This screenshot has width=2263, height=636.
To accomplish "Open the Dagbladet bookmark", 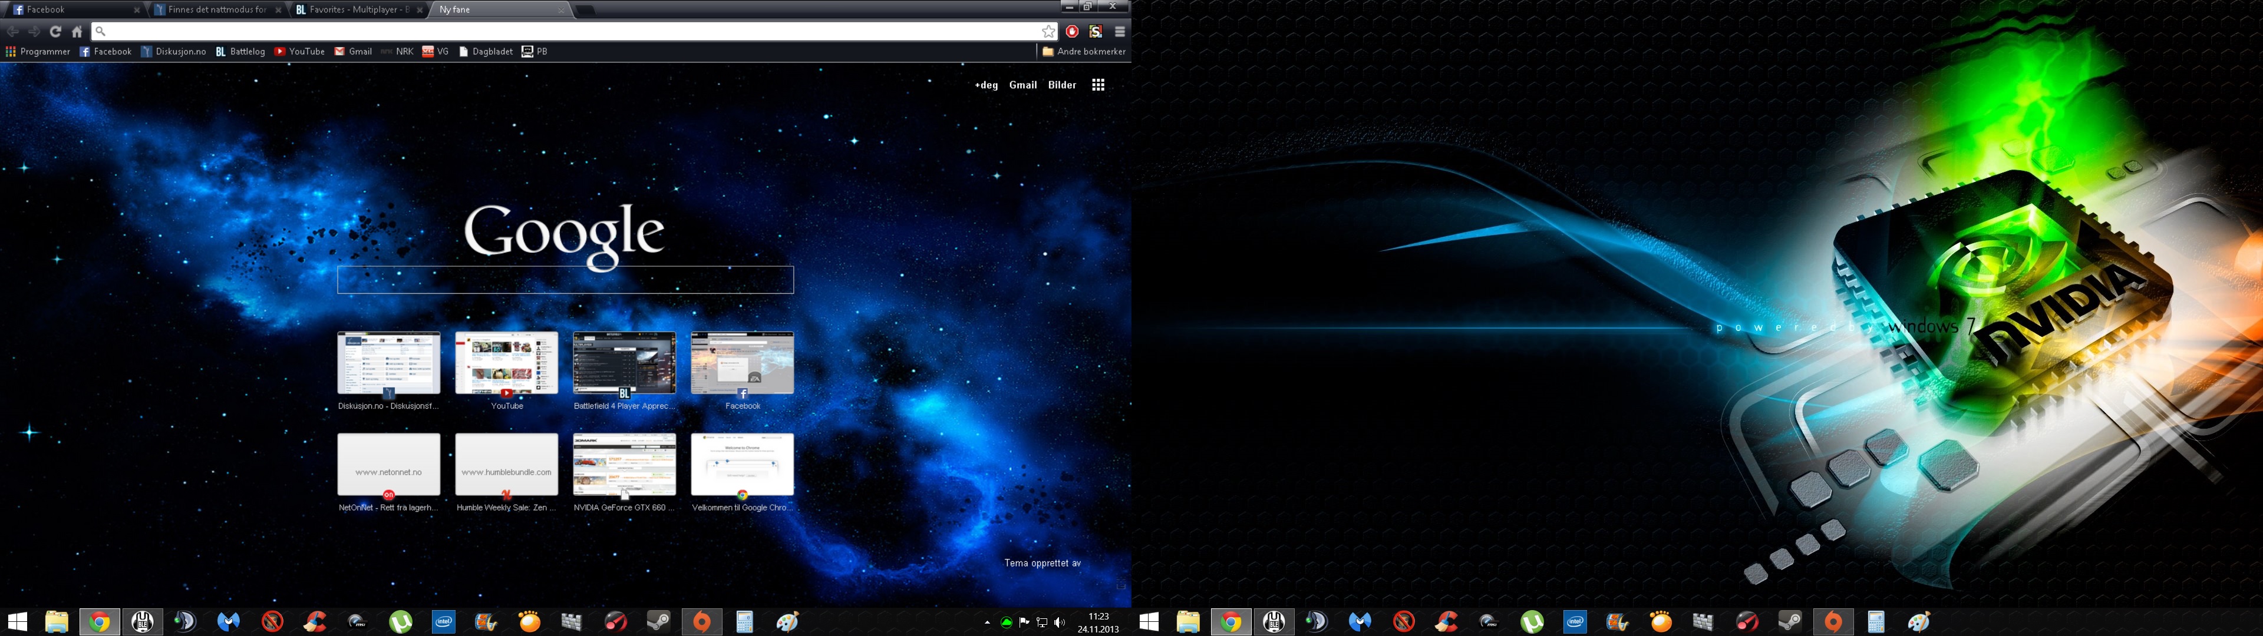I will click(x=486, y=52).
